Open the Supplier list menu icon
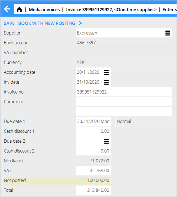Viewport: 177px width, 197px height. click(168, 33)
